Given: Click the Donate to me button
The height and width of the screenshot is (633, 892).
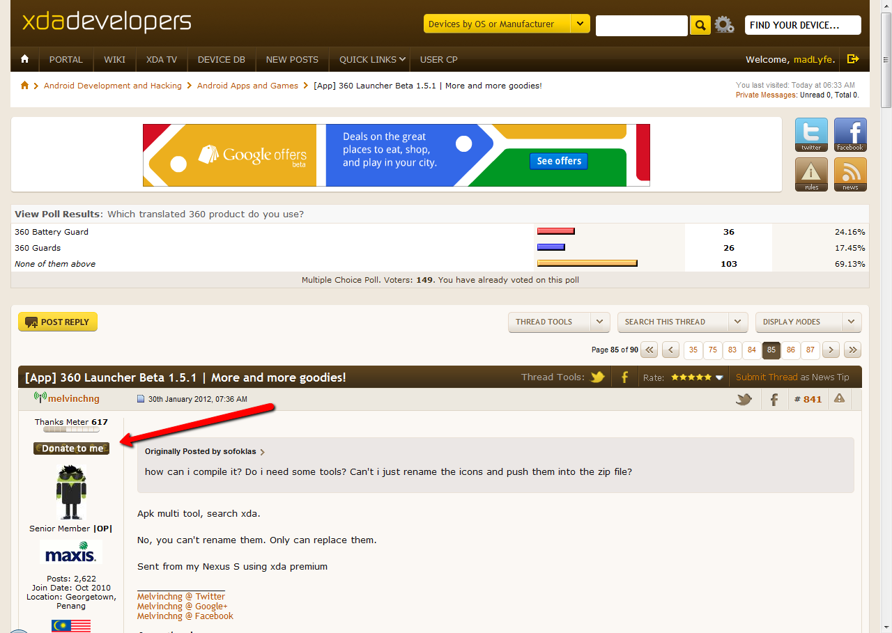Looking at the screenshot, I should (x=71, y=448).
